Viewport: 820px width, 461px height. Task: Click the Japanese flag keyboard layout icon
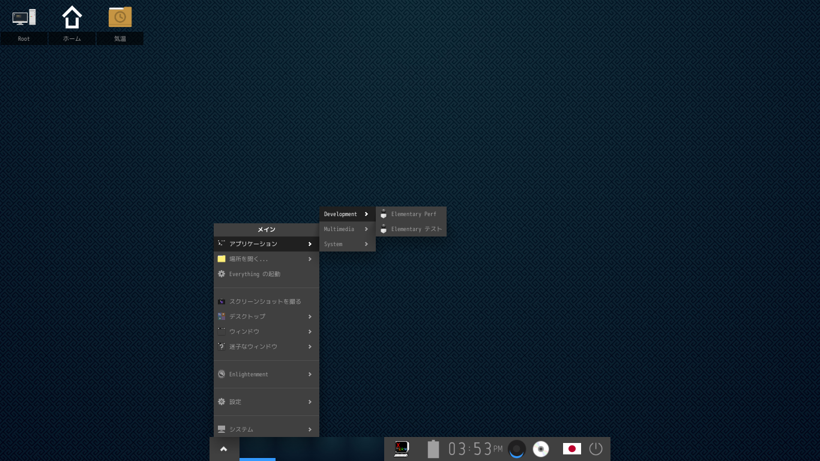click(x=571, y=449)
